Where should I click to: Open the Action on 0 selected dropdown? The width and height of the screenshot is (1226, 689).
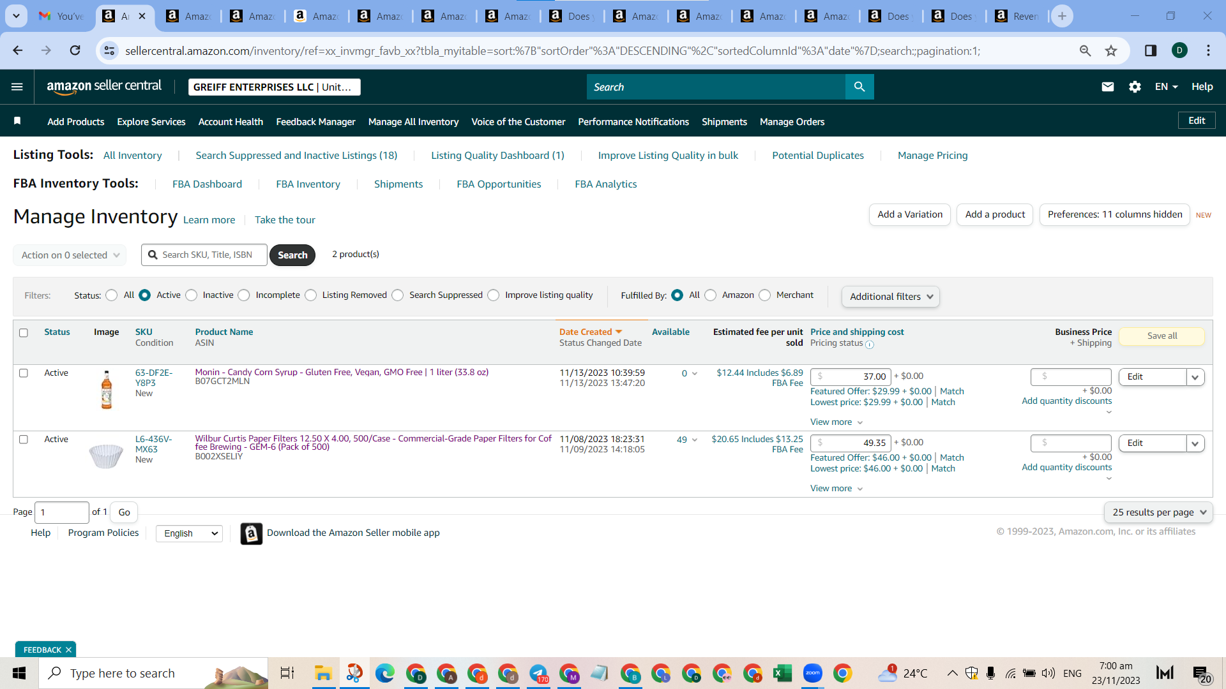[70, 255]
